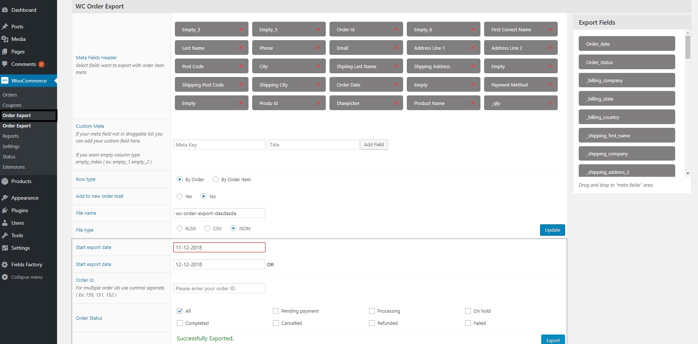Screen dimensions: 698x344
Task: Remove Payment Method field
Action: click(550, 85)
